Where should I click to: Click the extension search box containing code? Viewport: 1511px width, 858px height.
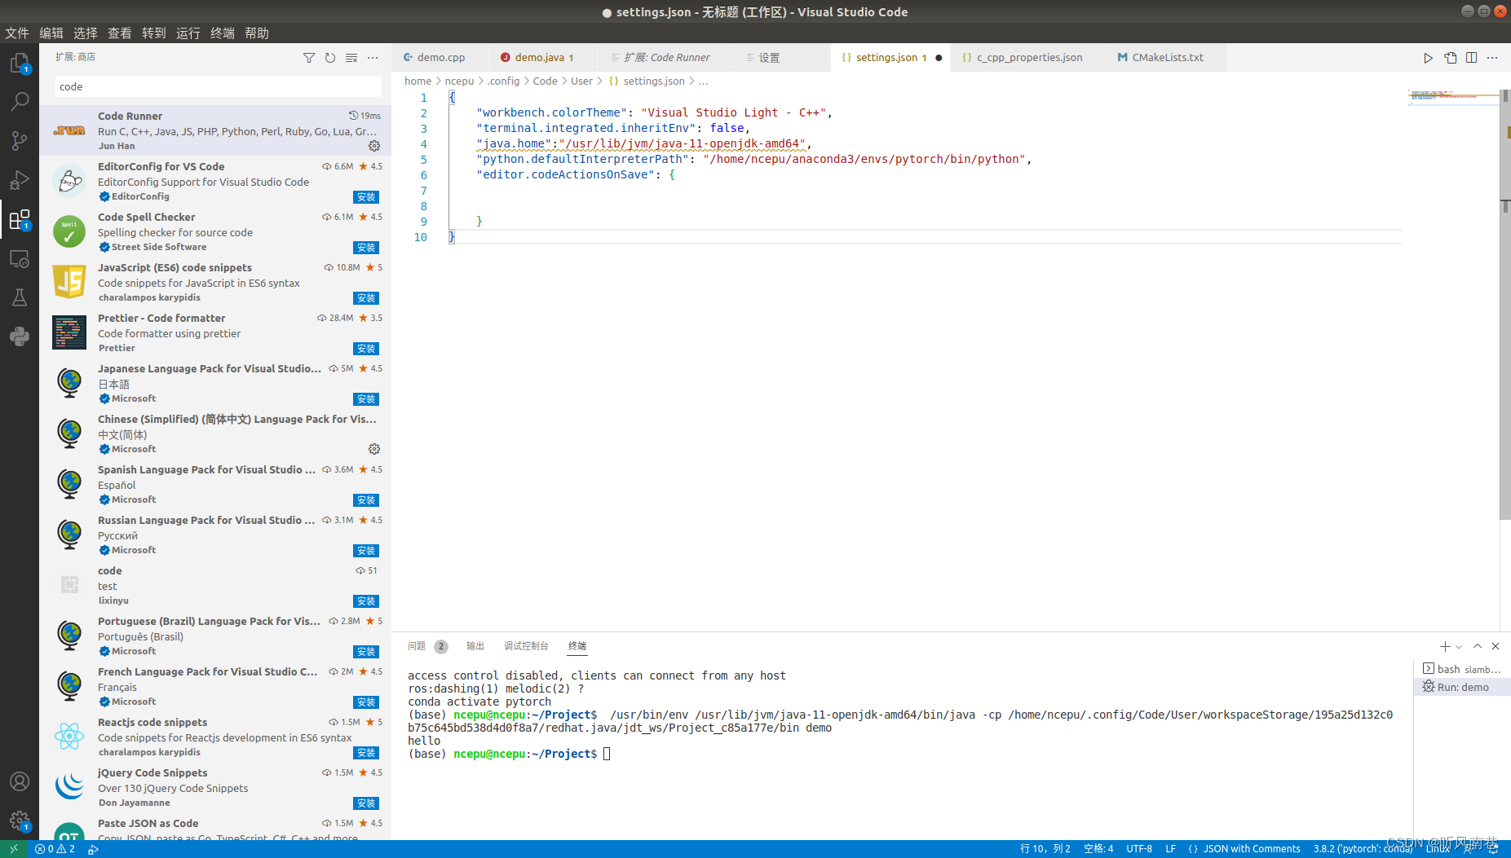point(218,87)
